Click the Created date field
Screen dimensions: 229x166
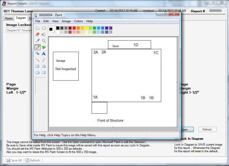tap(124, 10)
